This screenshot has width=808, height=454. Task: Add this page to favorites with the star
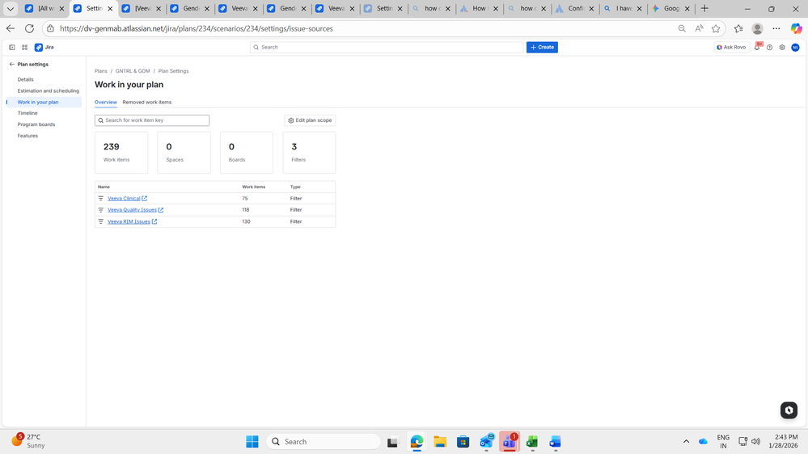point(716,29)
